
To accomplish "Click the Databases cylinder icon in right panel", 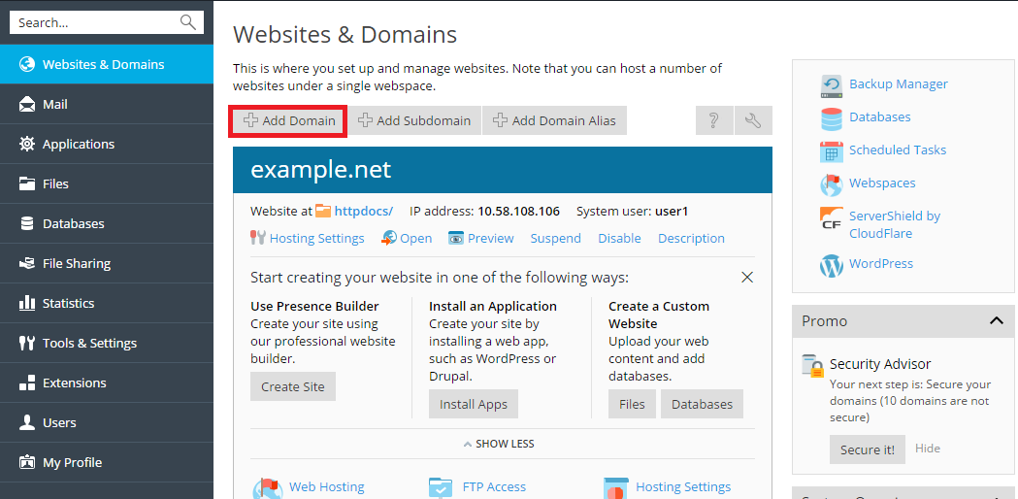I will point(832,117).
